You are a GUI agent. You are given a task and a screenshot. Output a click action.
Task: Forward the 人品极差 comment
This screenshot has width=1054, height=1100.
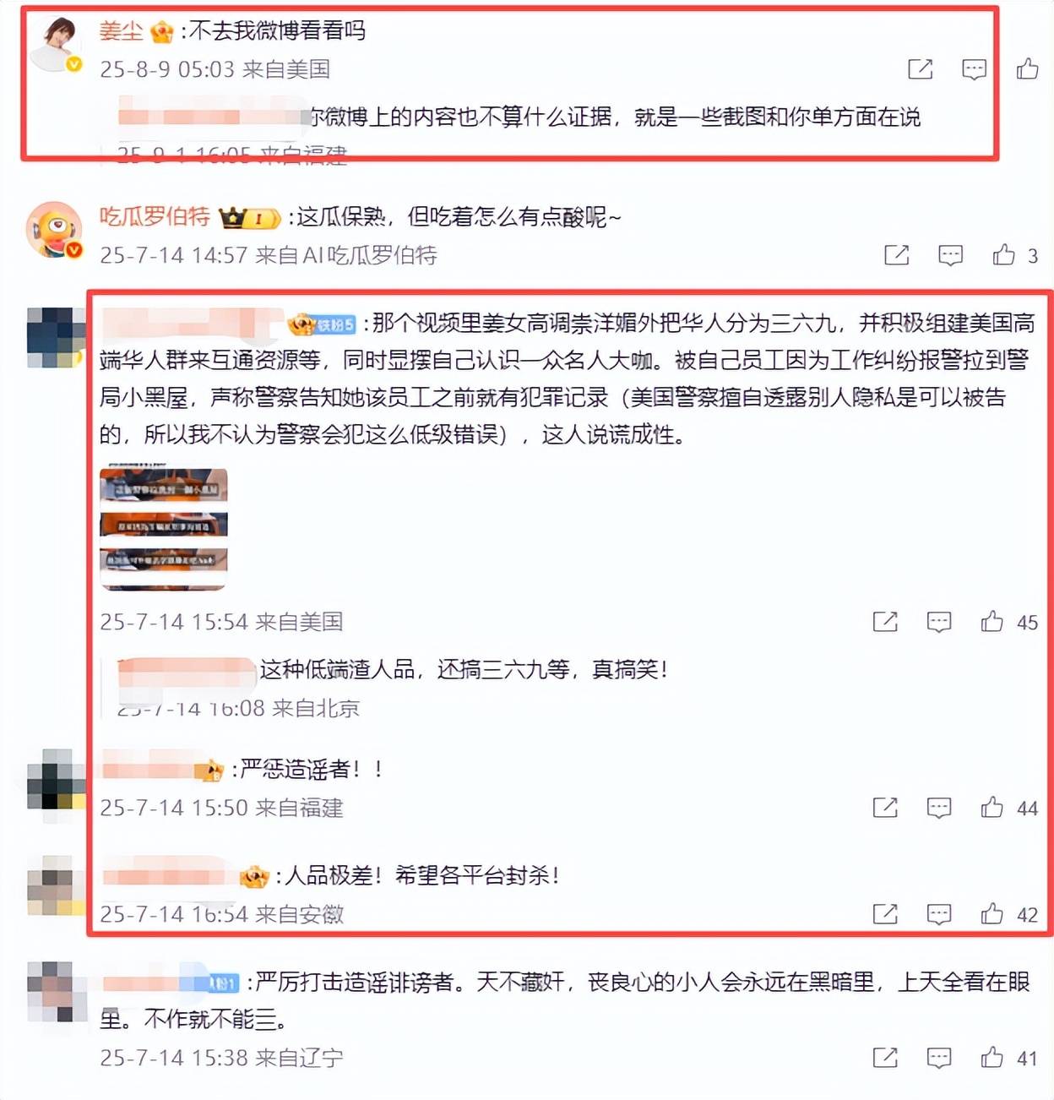point(884,914)
